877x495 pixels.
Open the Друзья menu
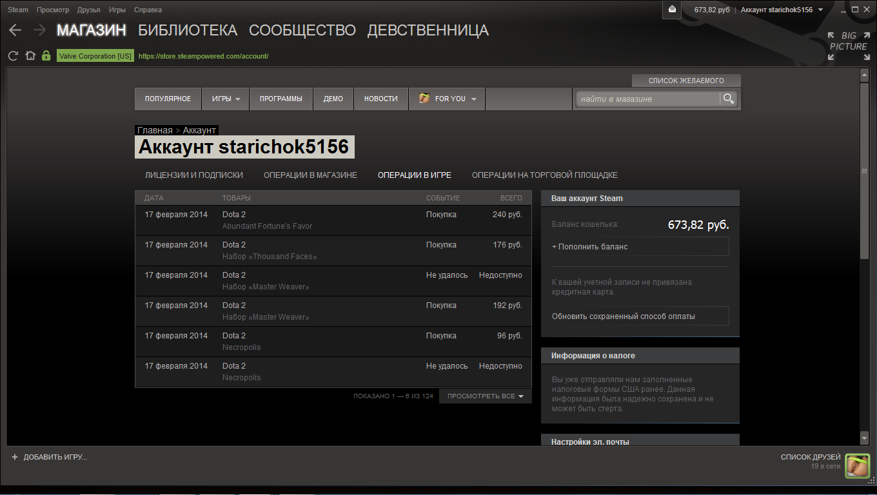click(89, 10)
